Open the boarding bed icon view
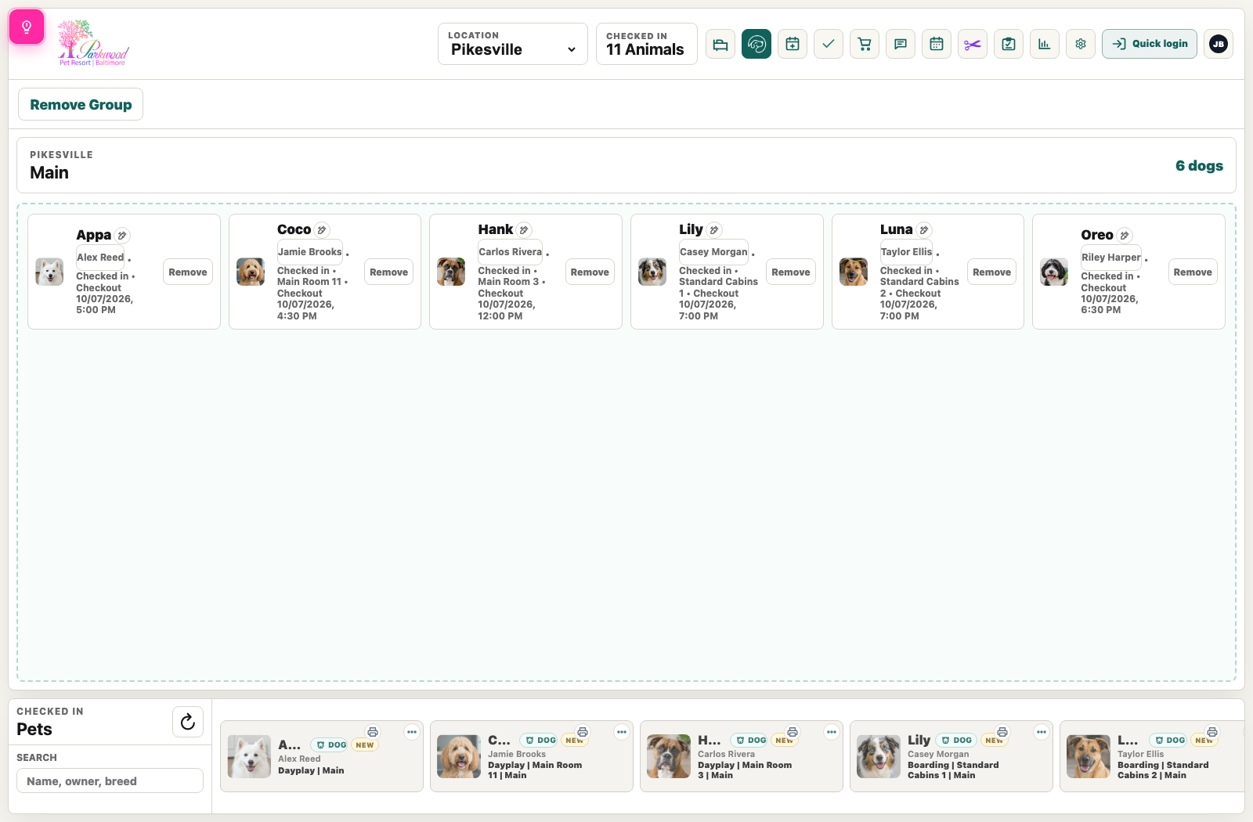The image size is (1253, 822). [720, 44]
